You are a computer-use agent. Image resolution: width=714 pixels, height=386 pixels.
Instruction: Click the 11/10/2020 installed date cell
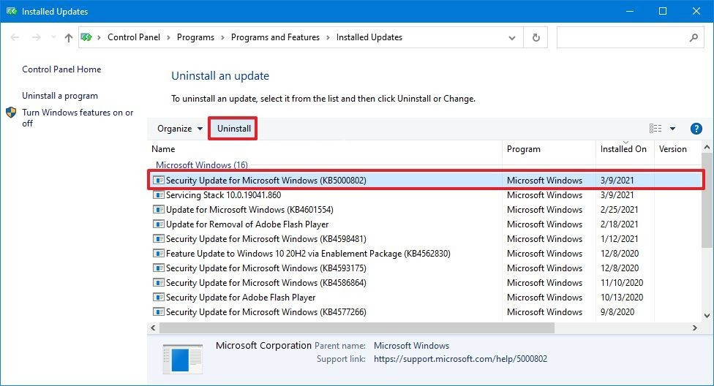tap(622, 282)
